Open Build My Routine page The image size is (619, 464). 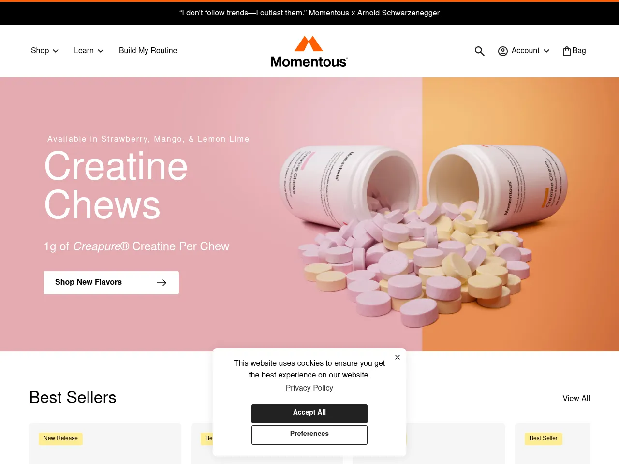[148, 51]
